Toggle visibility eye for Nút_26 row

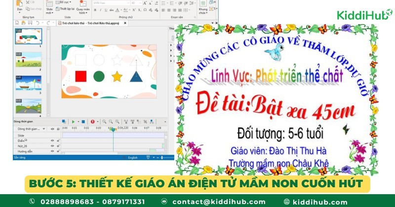52,146
